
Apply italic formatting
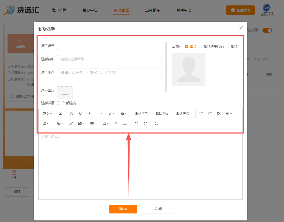[89, 114]
